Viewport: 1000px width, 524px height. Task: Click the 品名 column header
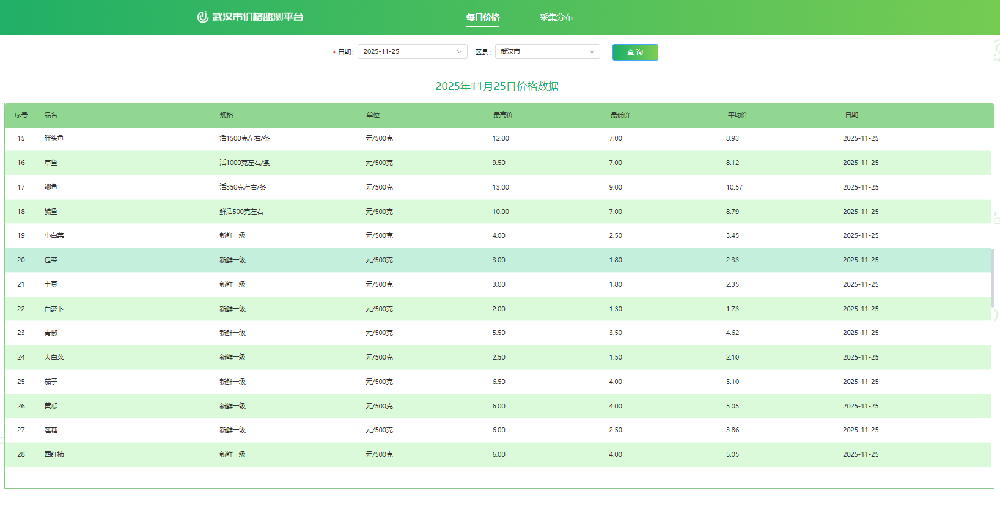pyautogui.click(x=51, y=115)
